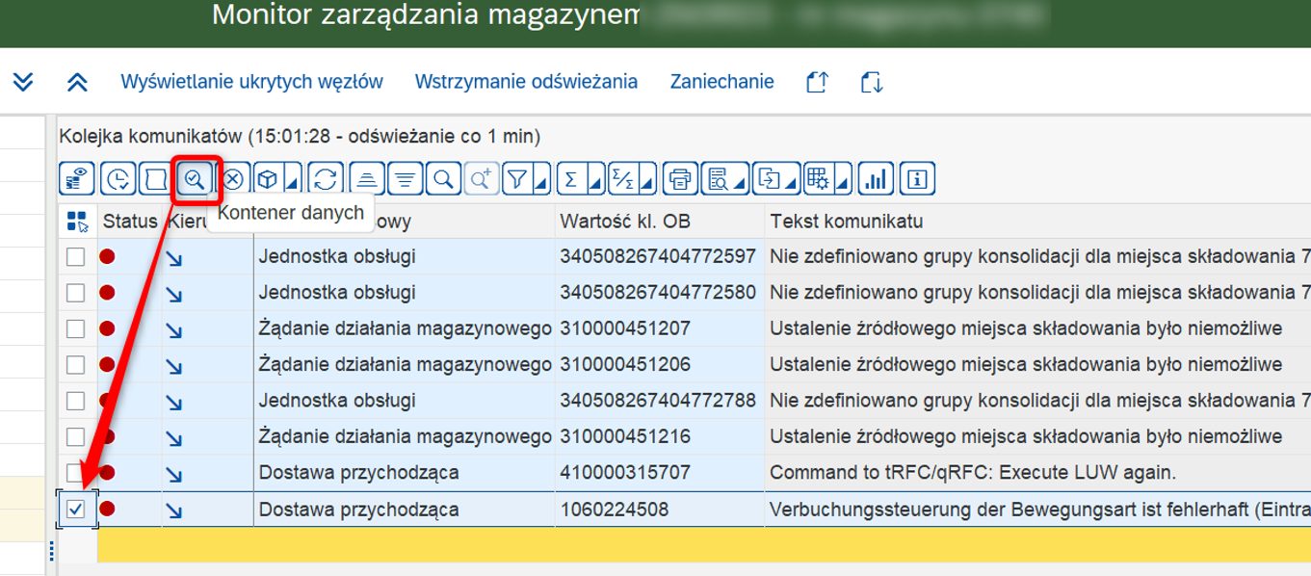Viewport: 1311px width, 576px height.
Task: Click the search magnifier icon in toolbar
Action: 443,179
